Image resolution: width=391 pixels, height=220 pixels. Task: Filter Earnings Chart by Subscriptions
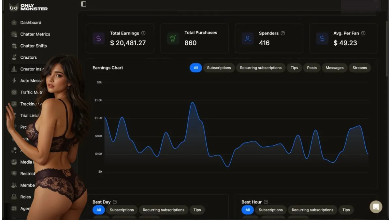click(219, 68)
